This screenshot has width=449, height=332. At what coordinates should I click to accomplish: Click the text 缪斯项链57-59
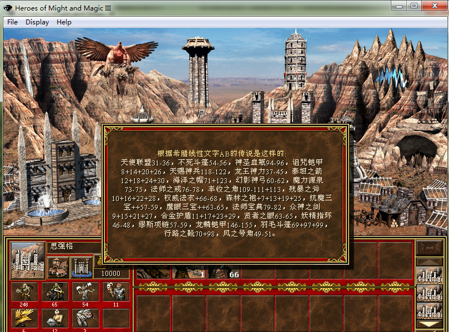click(163, 225)
